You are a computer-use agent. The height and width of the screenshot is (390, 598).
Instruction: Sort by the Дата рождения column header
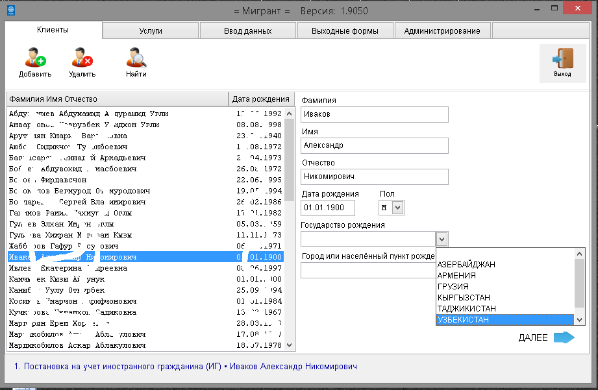click(x=260, y=99)
